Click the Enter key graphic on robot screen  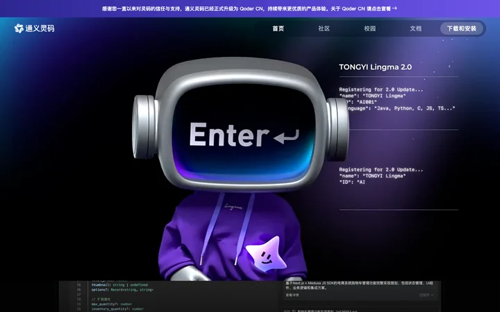pos(244,135)
